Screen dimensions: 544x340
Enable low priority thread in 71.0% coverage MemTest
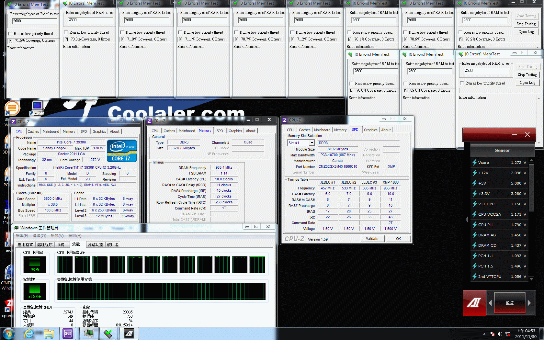tap(122, 32)
